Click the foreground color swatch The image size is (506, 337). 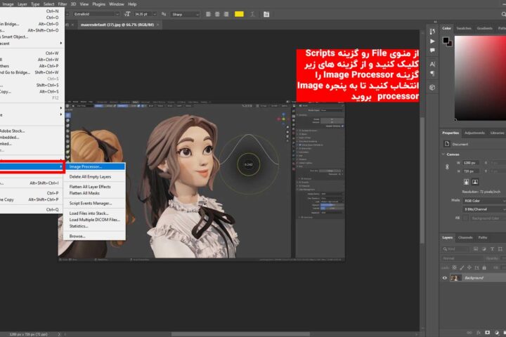[x=446, y=40]
